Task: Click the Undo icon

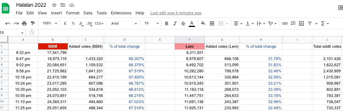Action: tap(8, 23)
